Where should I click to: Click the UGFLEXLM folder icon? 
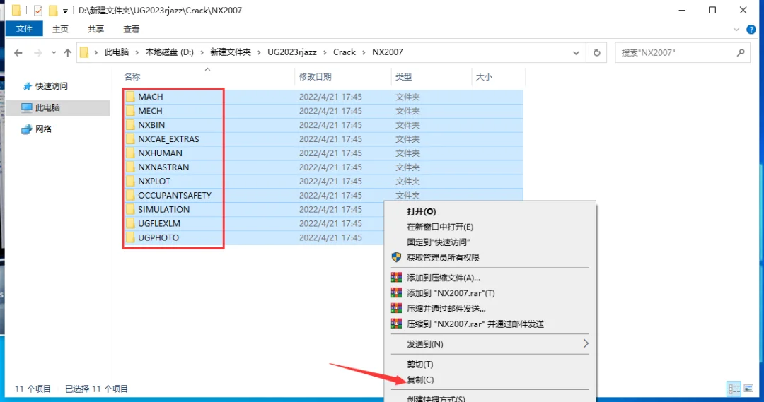[x=130, y=223]
